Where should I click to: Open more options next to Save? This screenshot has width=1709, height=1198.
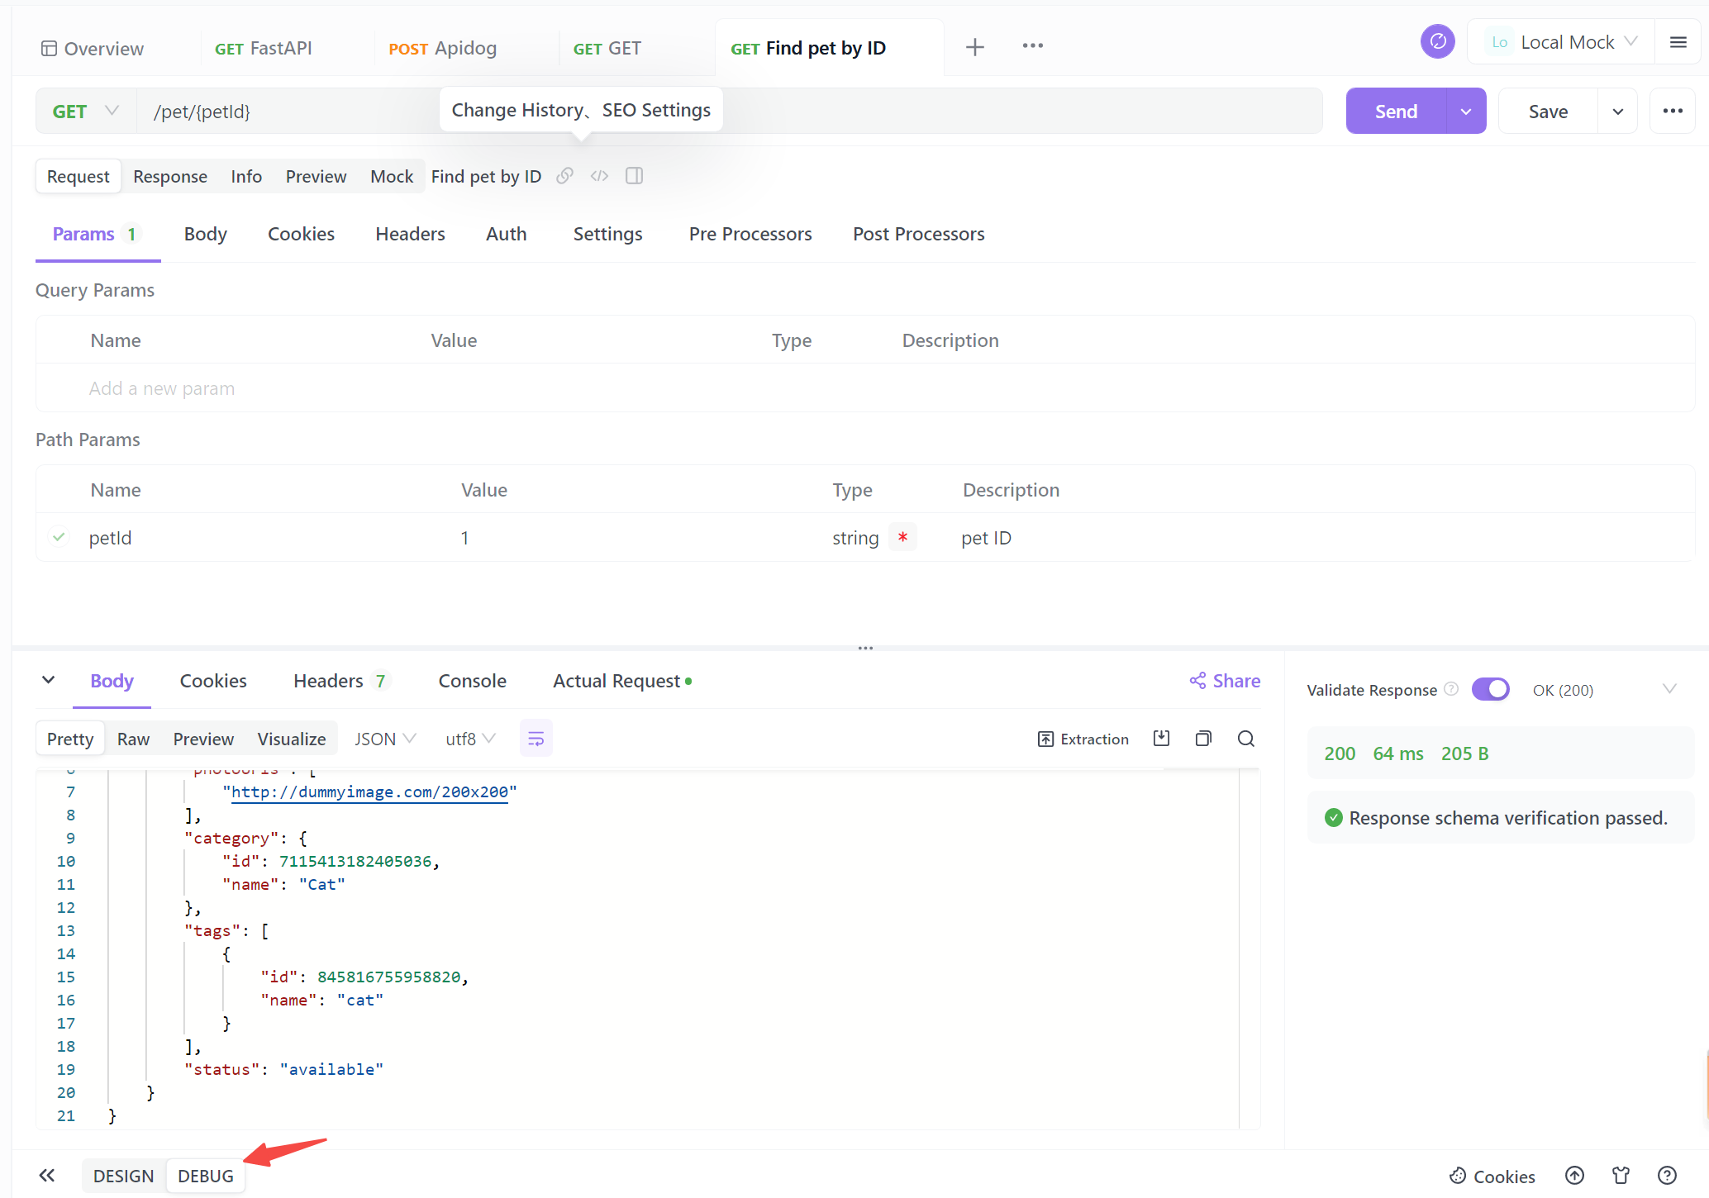click(x=1673, y=111)
